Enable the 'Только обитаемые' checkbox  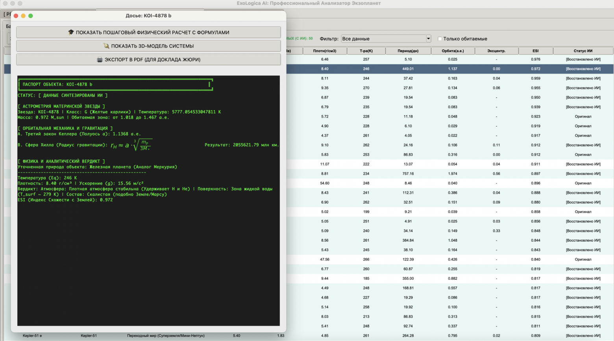point(440,39)
